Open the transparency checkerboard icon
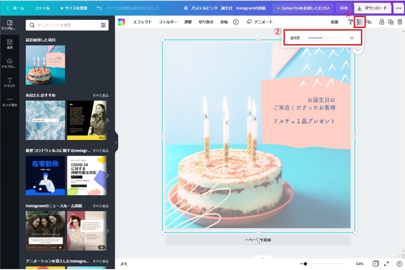 (x=360, y=22)
